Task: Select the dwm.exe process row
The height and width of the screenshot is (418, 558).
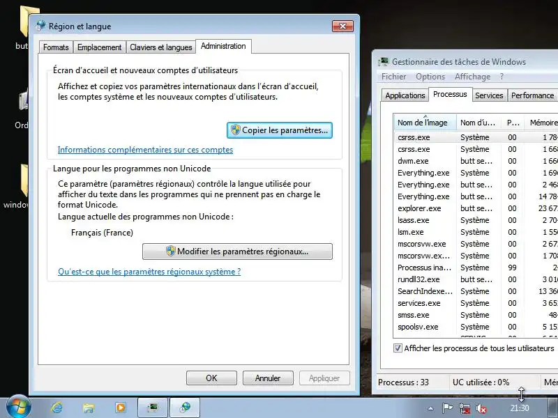Action: click(476, 161)
